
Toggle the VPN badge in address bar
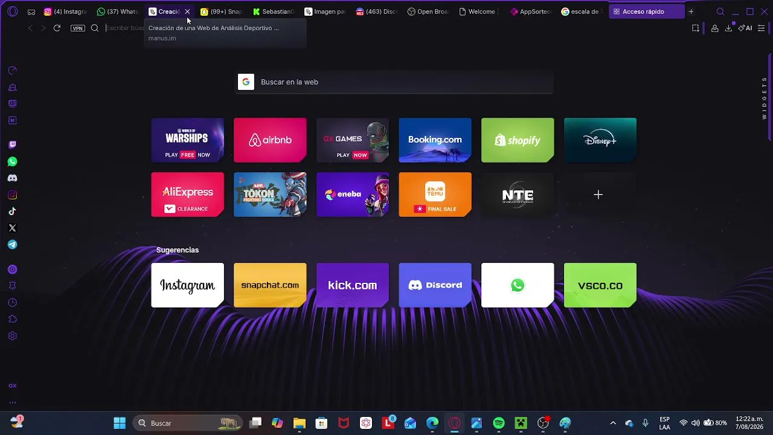pyautogui.click(x=78, y=28)
